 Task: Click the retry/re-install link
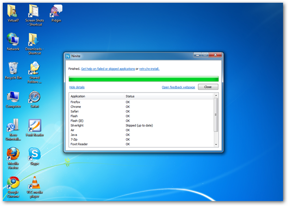pyautogui.click(x=149, y=69)
